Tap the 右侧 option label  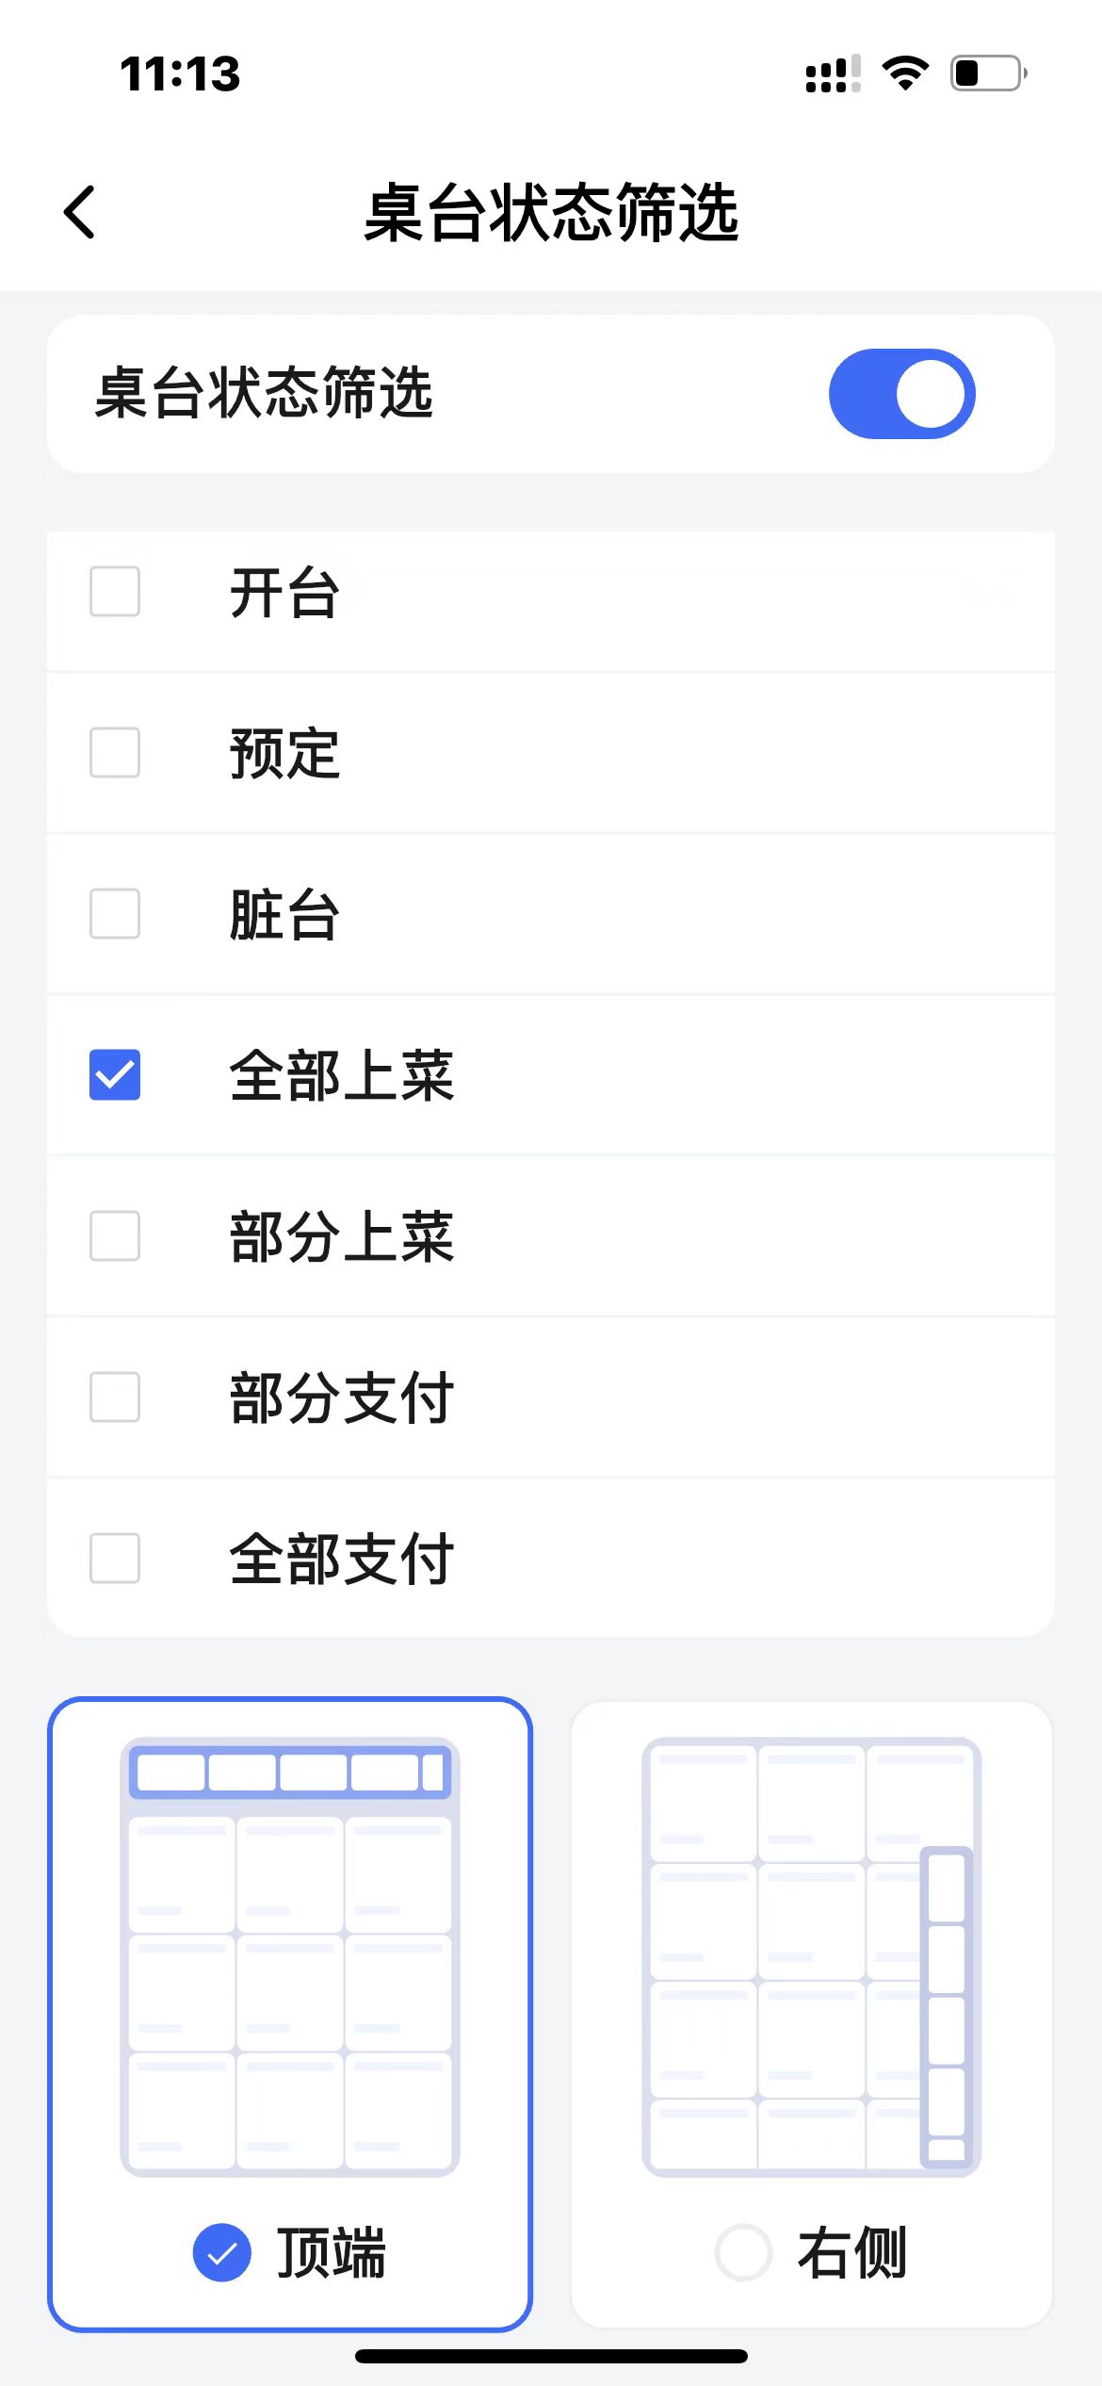852,2252
